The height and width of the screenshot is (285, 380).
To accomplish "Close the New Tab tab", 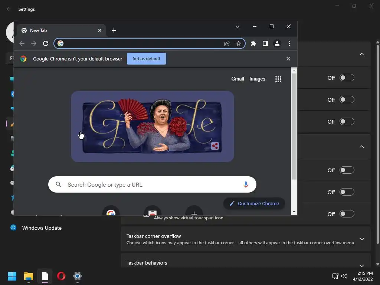I will [100, 30].
